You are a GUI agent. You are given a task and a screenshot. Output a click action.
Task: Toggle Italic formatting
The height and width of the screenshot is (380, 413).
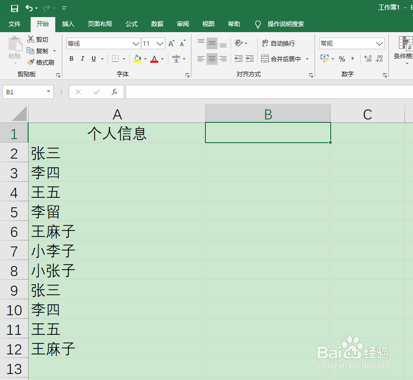pyautogui.click(x=82, y=59)
